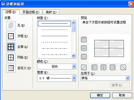Click the line style list scroll-up arrow

coord(74,23)
